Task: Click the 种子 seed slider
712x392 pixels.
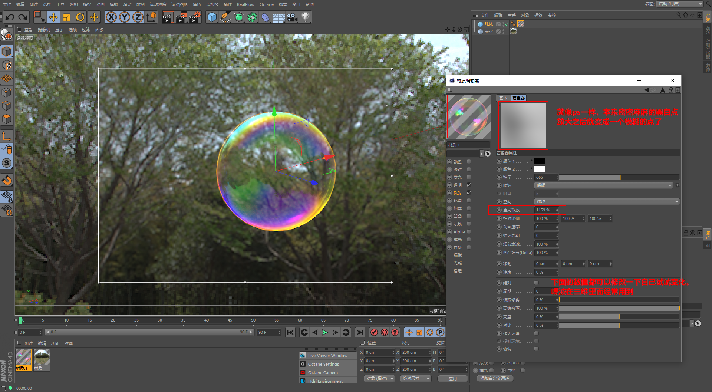Action: (619, 177)
